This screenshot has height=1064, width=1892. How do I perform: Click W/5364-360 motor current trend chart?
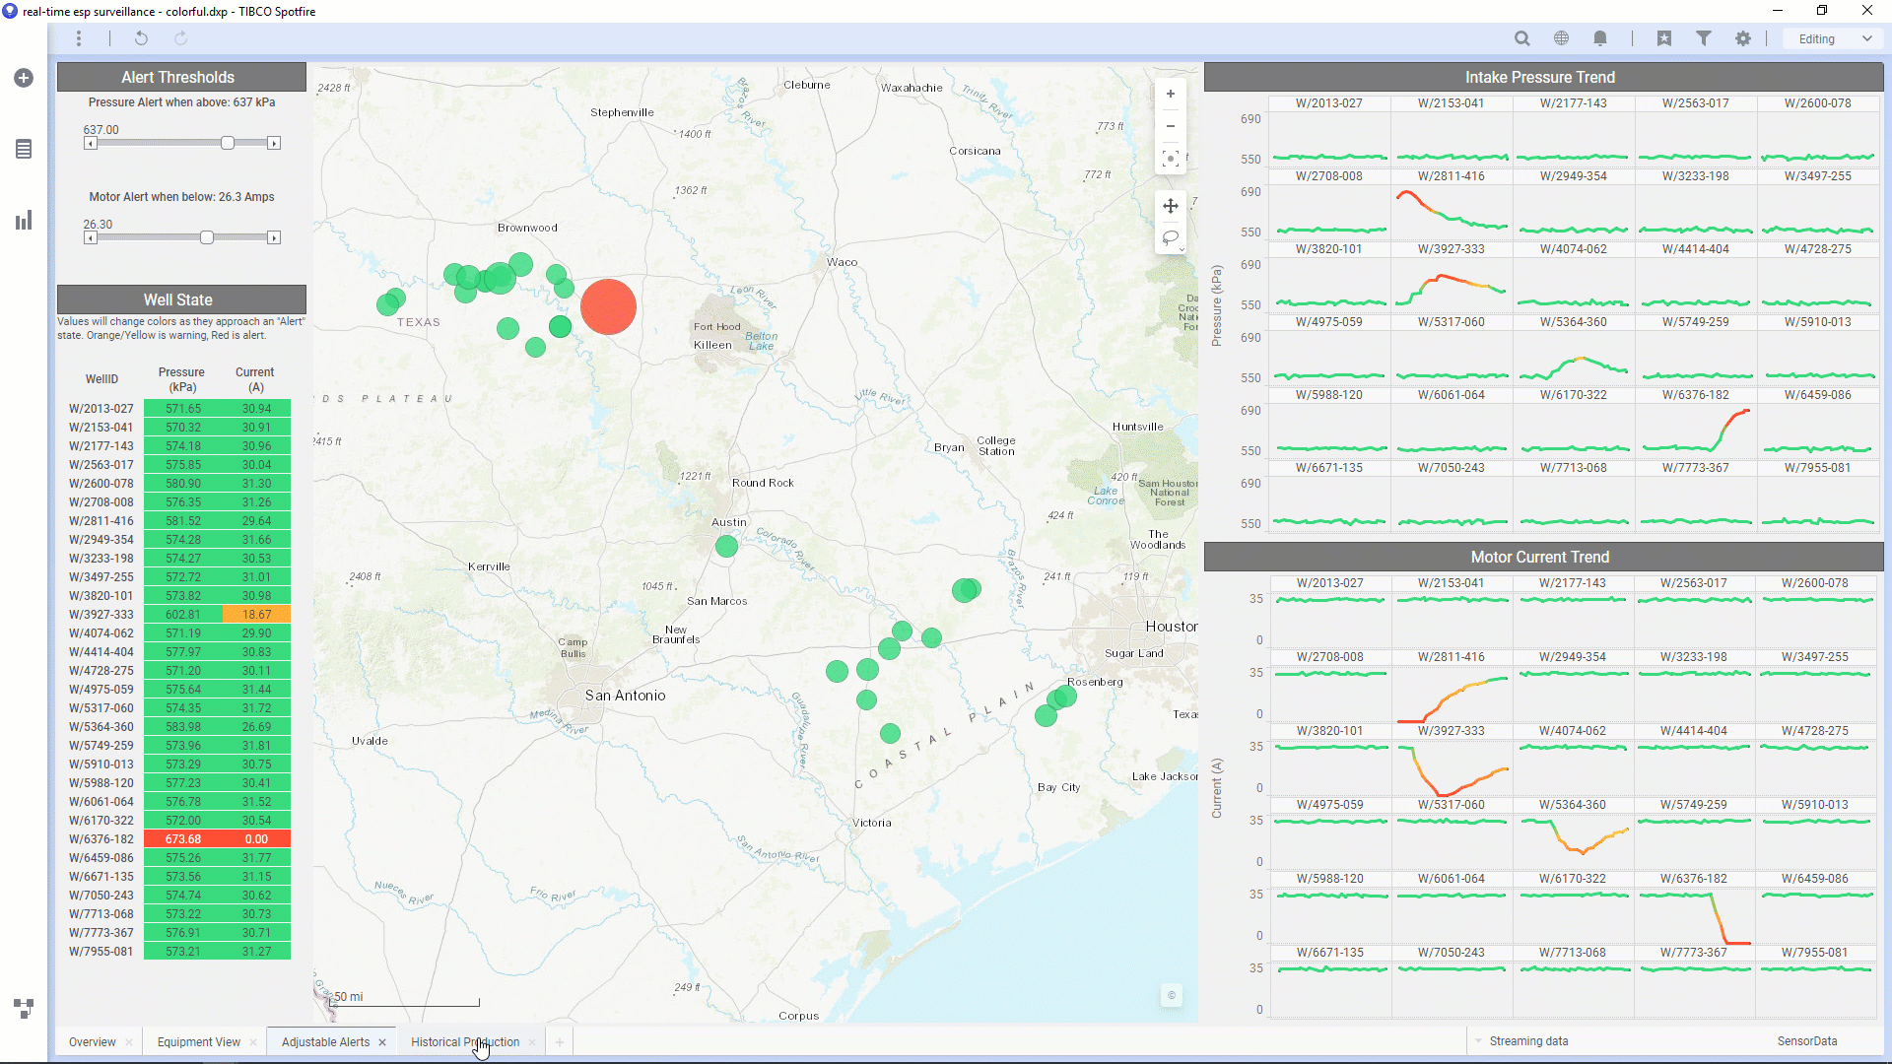1574,839
